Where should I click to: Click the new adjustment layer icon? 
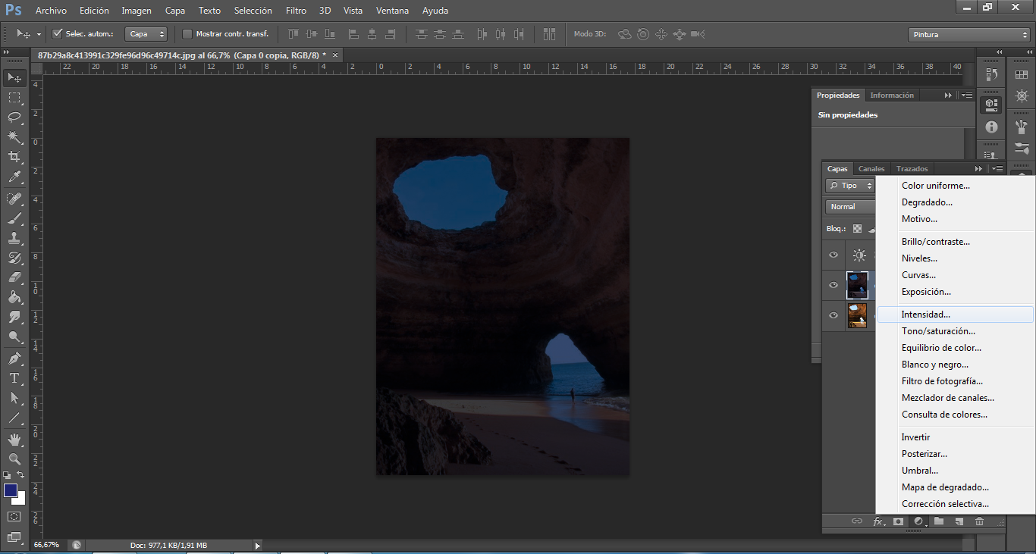[x=919, y=521]
